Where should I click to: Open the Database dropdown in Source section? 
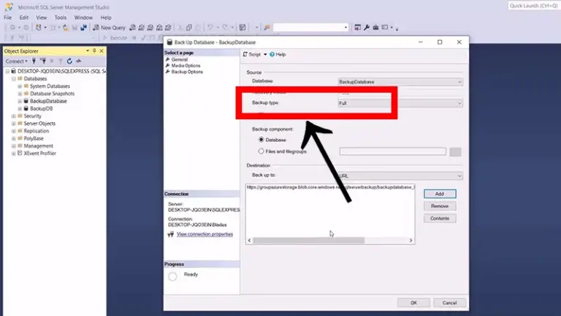click(x=400, y=82)
